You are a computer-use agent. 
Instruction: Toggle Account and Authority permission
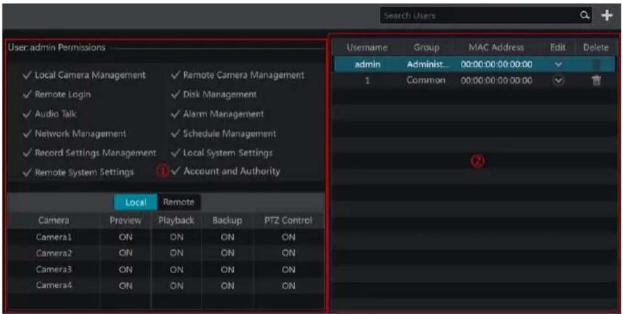[226, 171]
